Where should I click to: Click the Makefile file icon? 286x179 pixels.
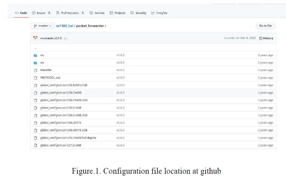click(35, 70)
